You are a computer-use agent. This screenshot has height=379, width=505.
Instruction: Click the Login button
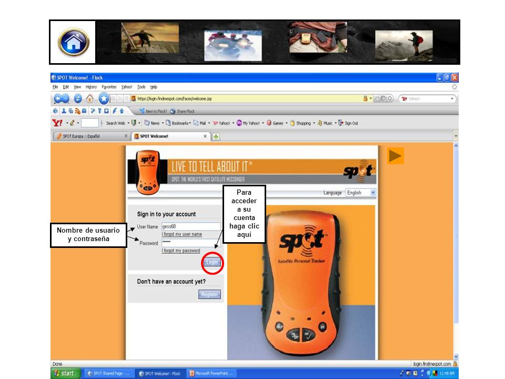(x=212, y=262)
